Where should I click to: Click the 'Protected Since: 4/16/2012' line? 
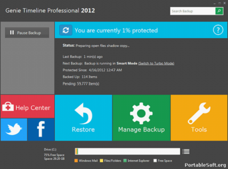pyautogui.click(x=92, y=70)
